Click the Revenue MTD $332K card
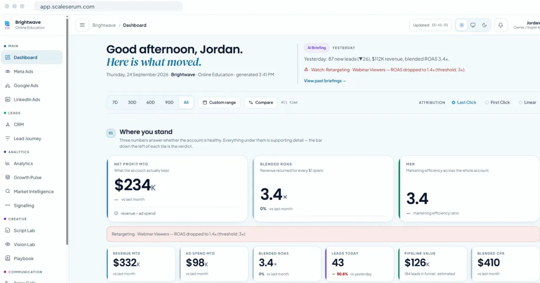 pyautogui.click(x=141, y=264)
